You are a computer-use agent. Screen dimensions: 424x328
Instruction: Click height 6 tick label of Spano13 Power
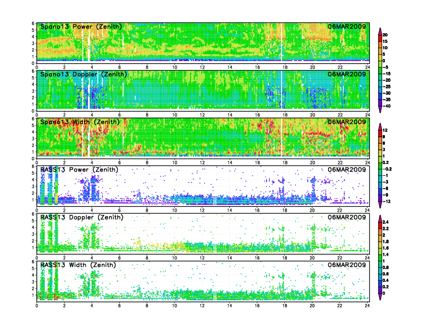(x=33, y=24)
